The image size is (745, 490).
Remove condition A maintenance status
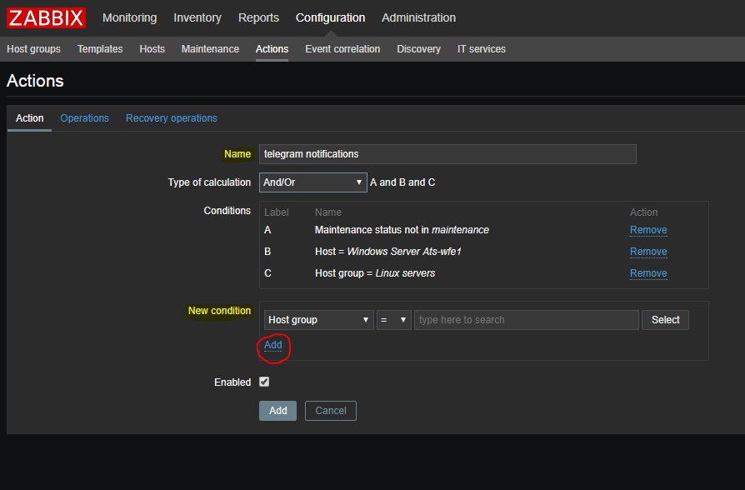click(647, 230)
